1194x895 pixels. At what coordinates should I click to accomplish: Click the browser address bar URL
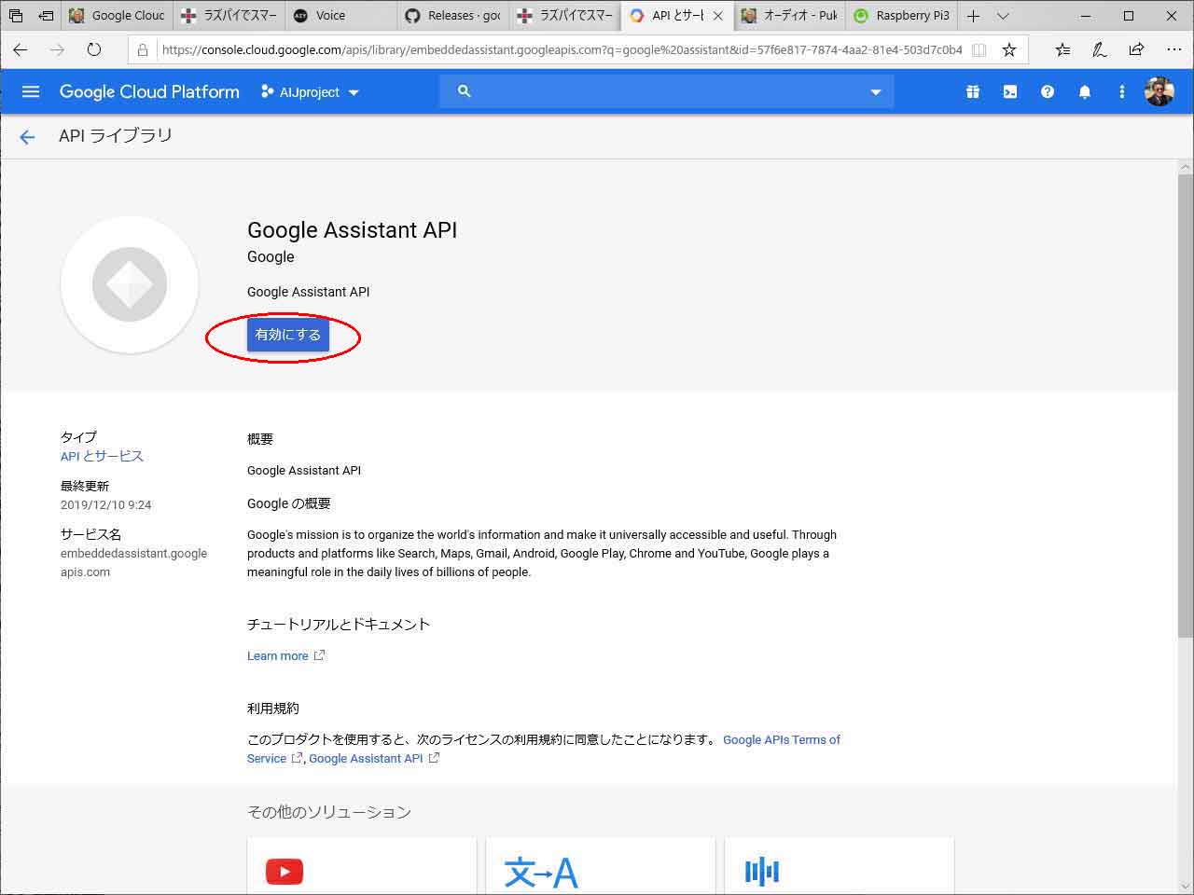[x=562, y=50]
